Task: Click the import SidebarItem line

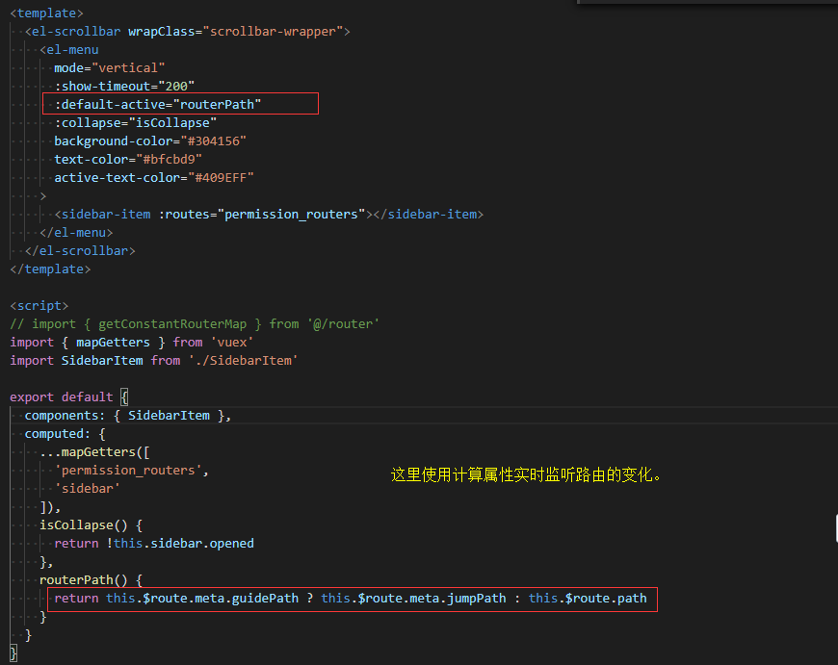Action: click(x=154, y=361)
